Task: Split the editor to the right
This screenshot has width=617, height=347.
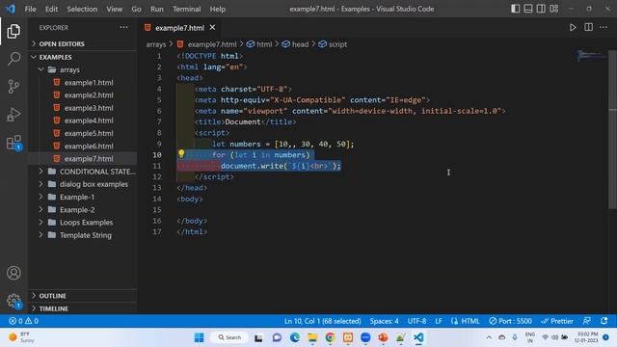Action: (588, 27)
